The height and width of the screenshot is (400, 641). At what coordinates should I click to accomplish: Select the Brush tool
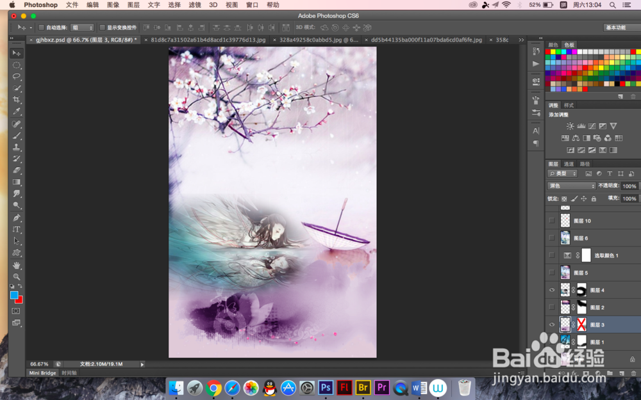(17, 136)
